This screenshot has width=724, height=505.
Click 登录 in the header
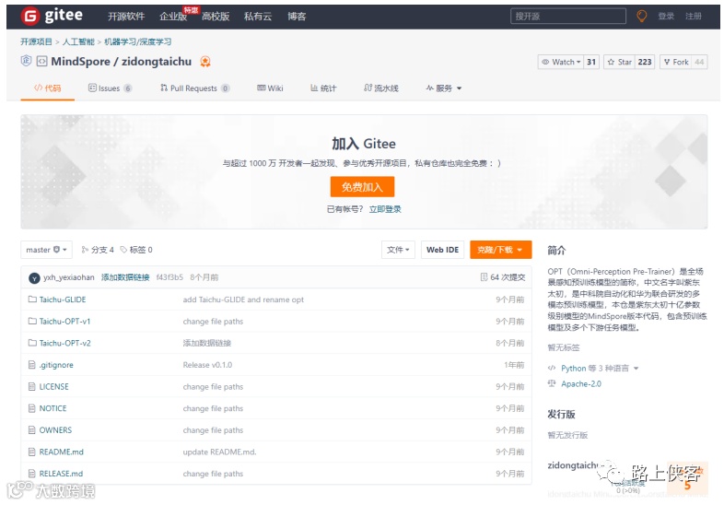pos(666,17)
